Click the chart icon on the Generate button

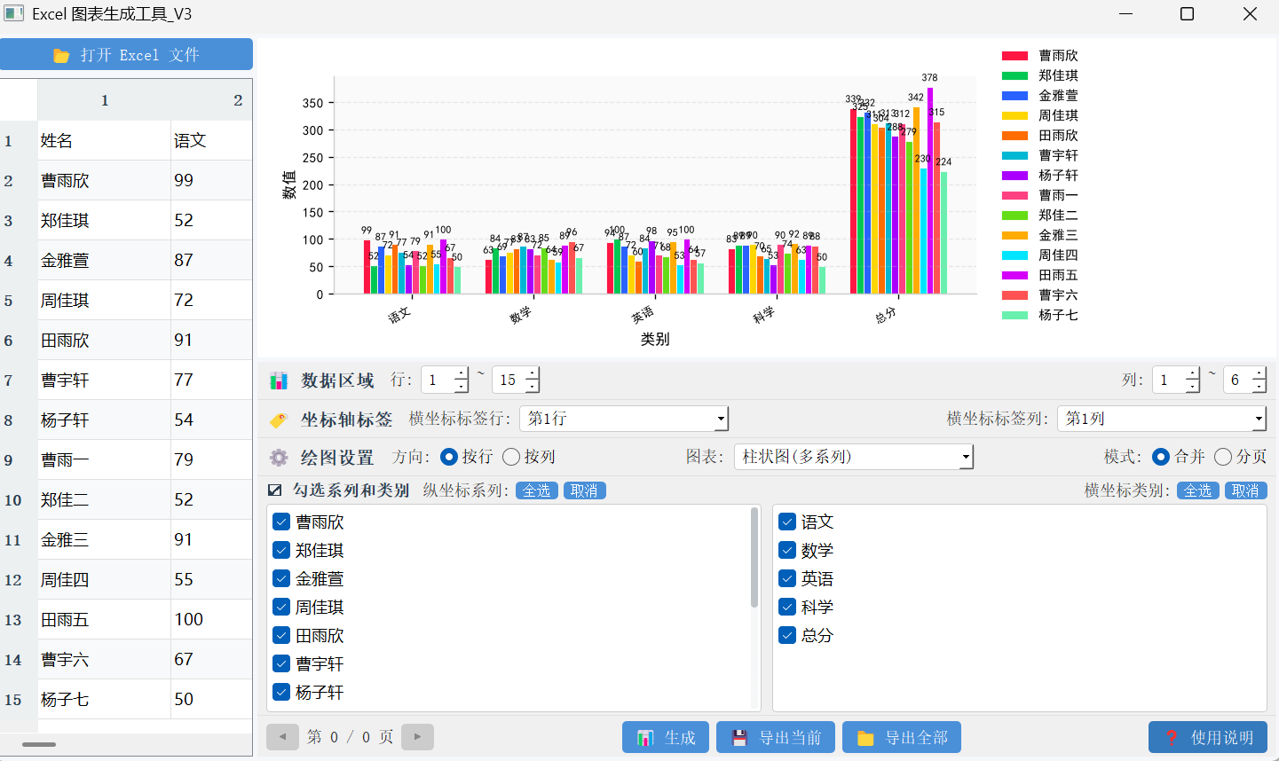coord(645,738)
